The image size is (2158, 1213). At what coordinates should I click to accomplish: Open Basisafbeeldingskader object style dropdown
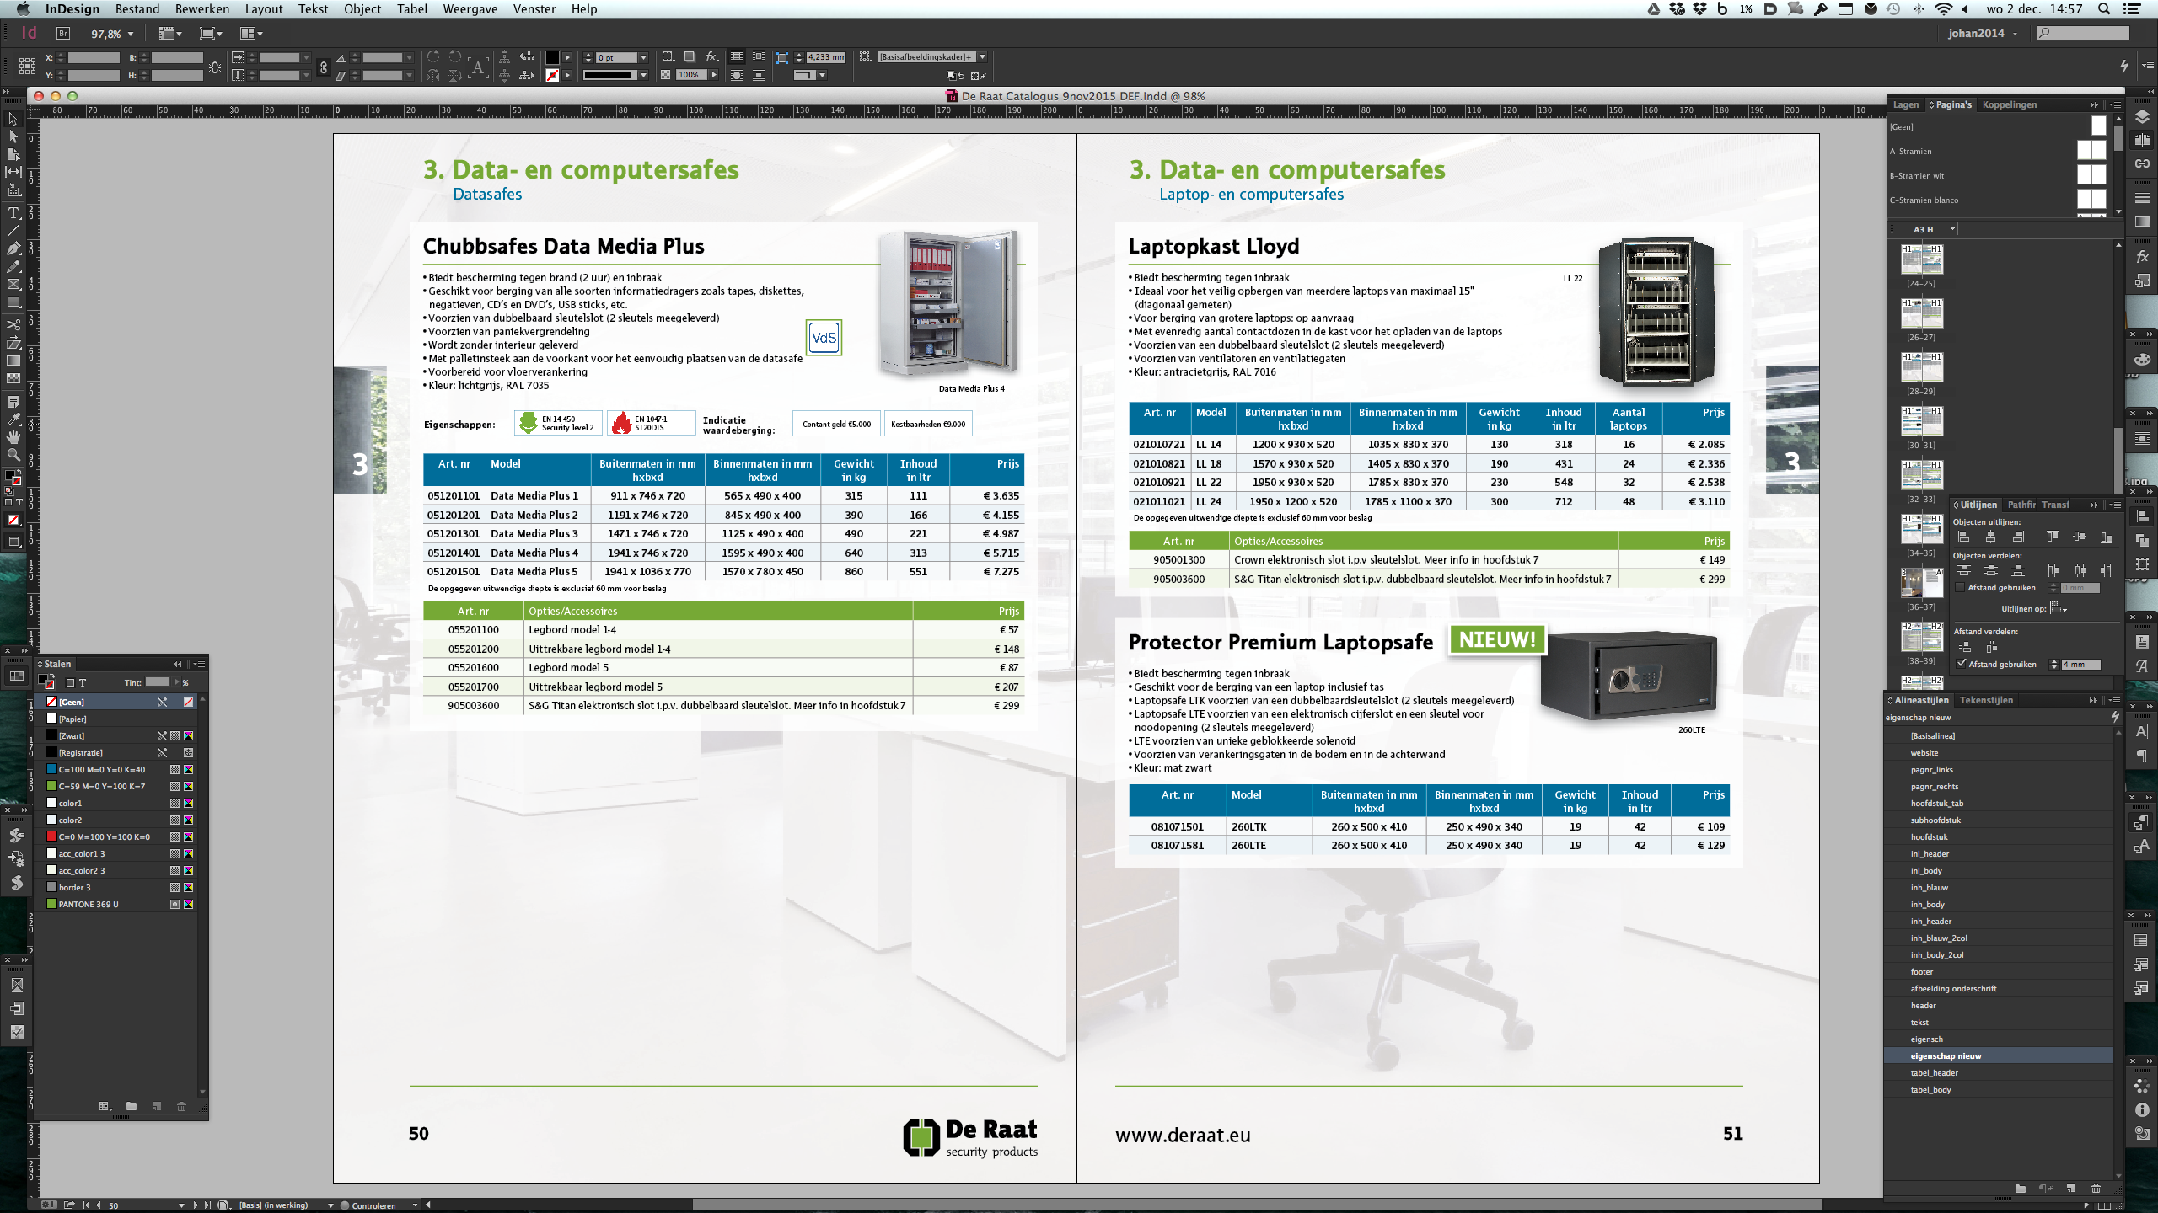[x=982, y=57]
